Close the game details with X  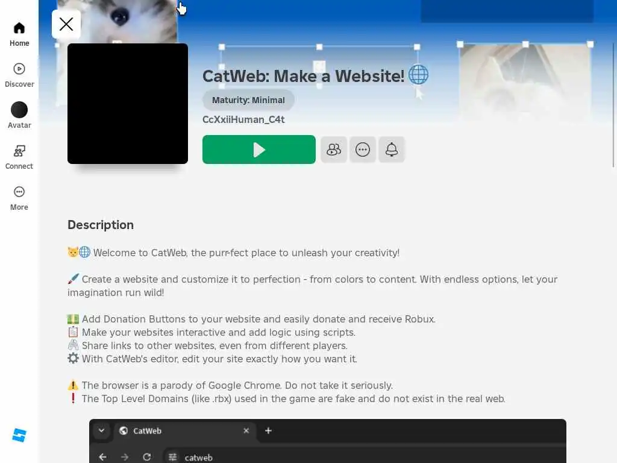pos(66,24)
